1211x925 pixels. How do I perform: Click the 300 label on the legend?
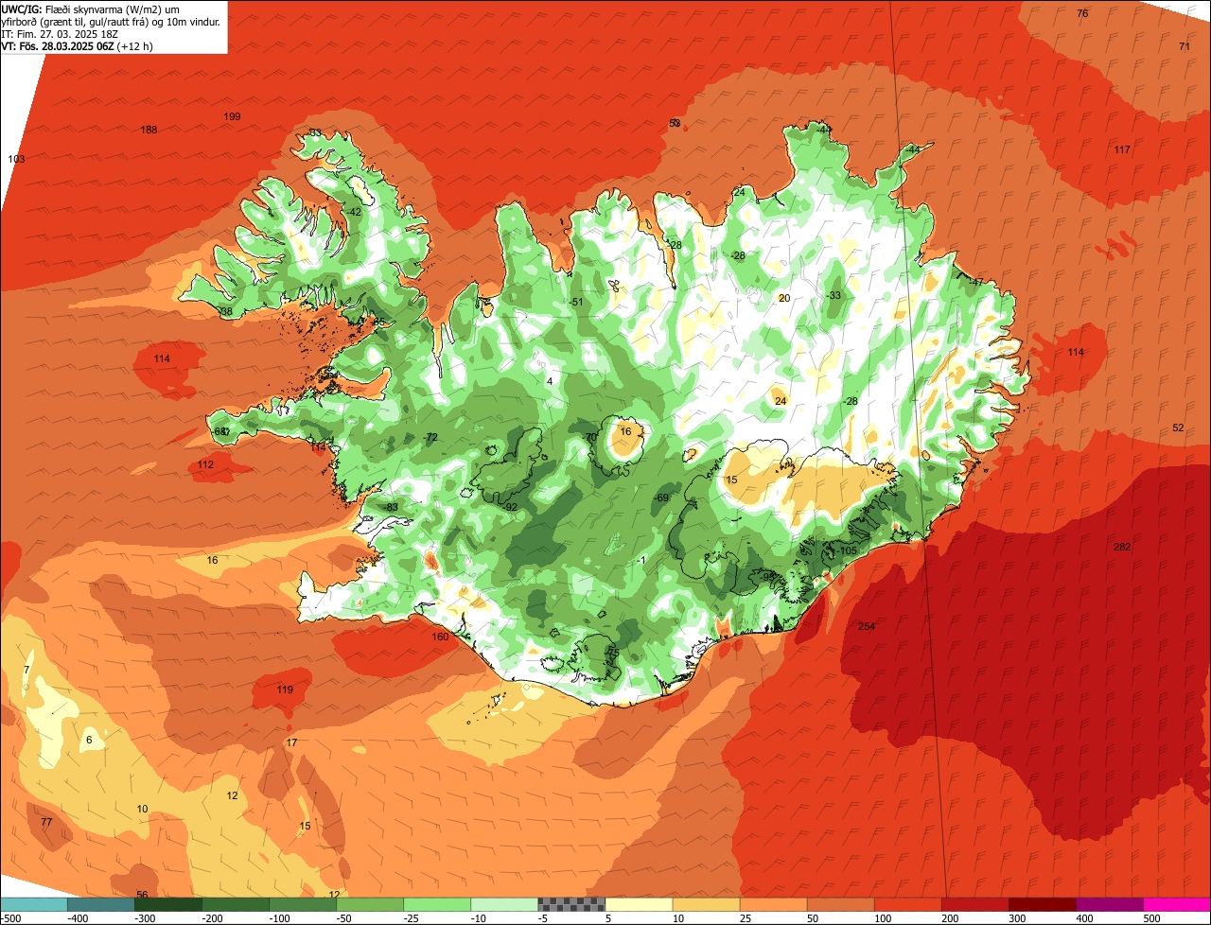coord(1017,918)
